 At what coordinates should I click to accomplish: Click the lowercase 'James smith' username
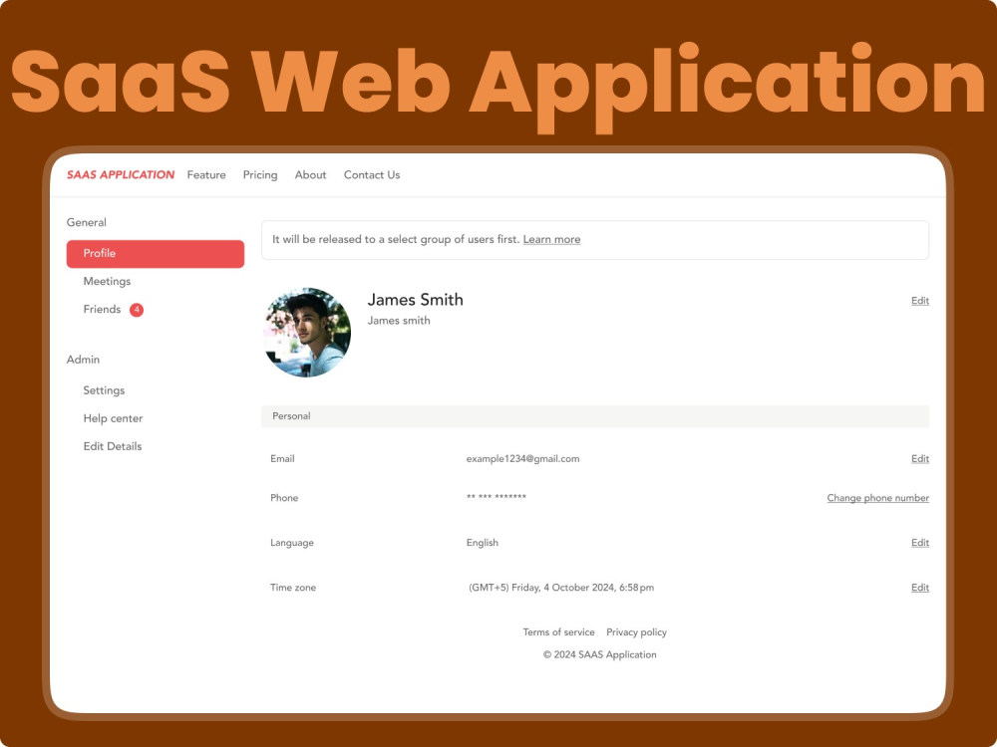point(399,321)
